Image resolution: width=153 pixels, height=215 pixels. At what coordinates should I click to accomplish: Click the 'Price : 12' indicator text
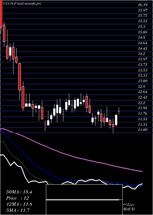click(x=18, y=198)
